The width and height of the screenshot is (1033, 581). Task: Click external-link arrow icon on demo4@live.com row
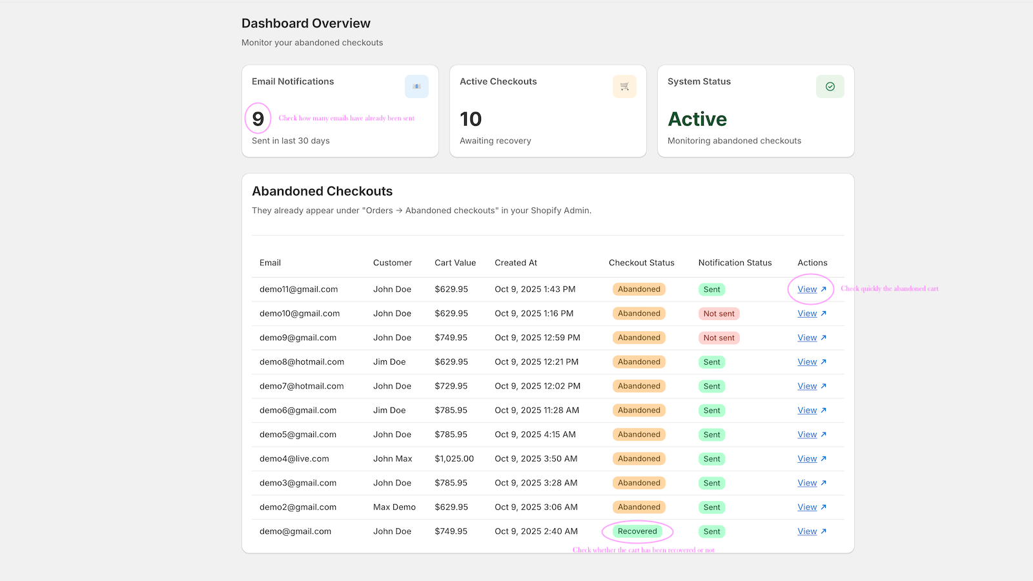click(x=823, y=459)
